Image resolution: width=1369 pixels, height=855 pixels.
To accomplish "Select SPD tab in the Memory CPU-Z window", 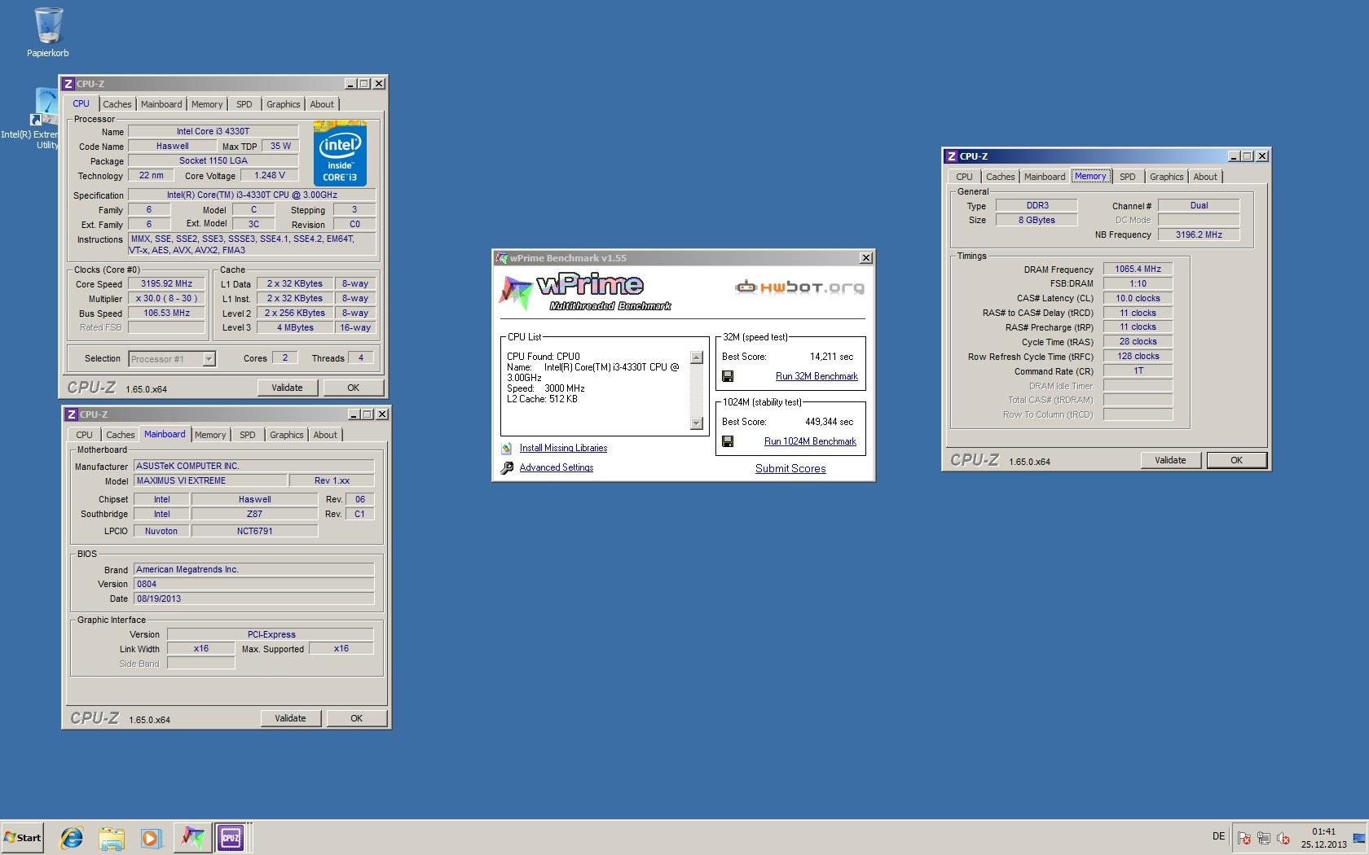I will (x=1128, y=177).
